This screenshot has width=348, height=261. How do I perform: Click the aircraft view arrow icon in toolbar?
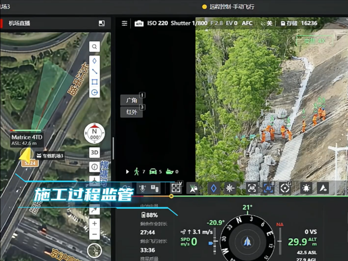tap(323, 188)
